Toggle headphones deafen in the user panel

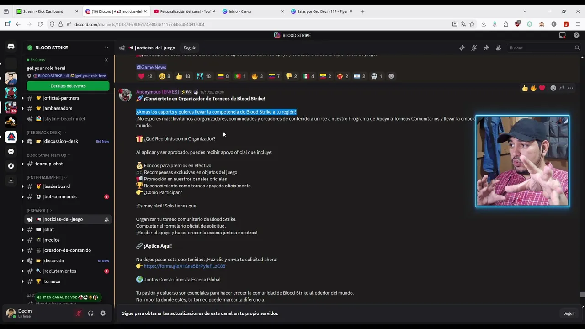[x=90, y=313]
